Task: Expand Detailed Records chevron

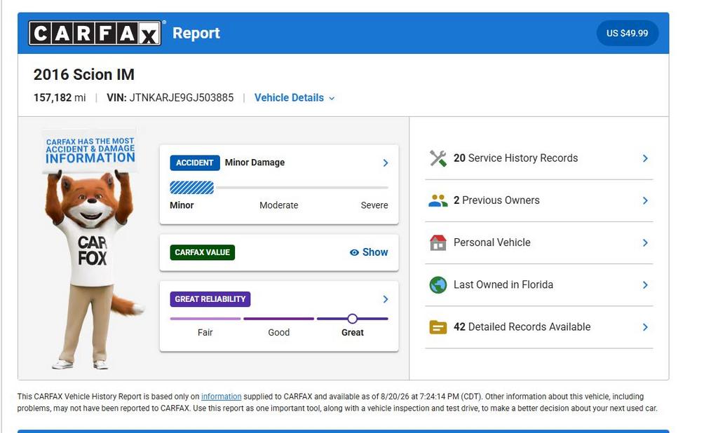Action: (x=645, y=327)
